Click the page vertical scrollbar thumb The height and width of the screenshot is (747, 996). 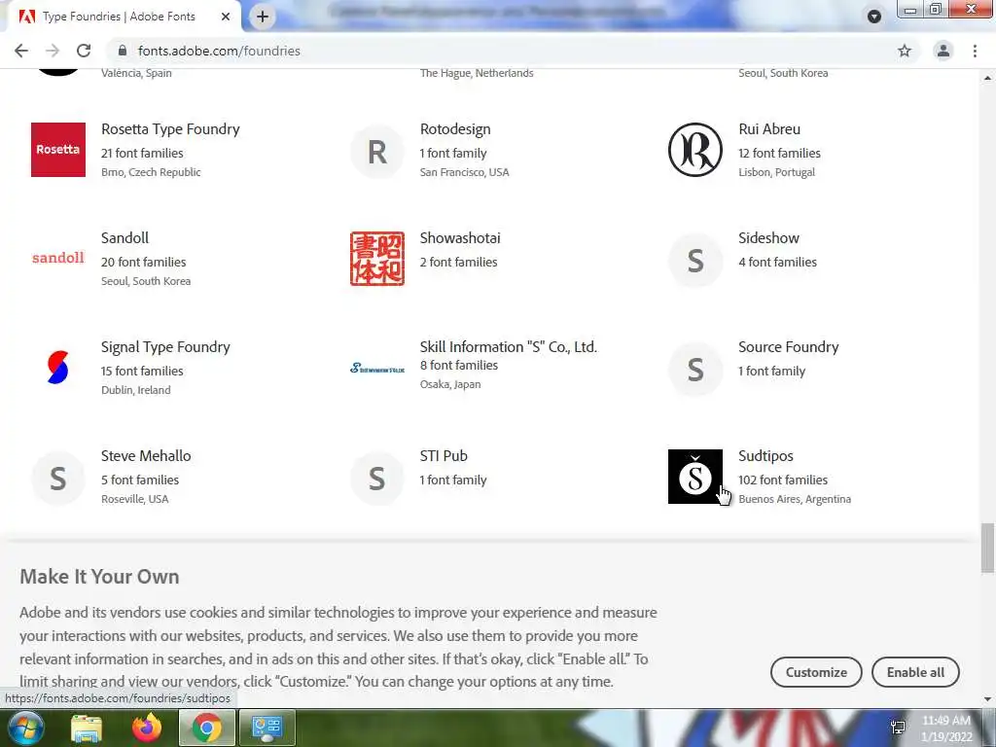[x=987, y=548]
